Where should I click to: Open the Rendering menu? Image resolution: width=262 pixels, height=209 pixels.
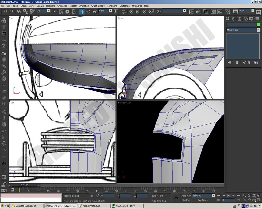[112, 6]
